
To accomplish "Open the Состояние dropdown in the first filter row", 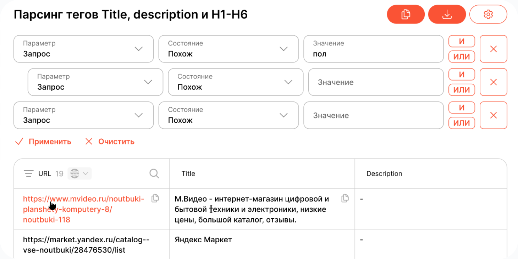I will pos(228,49).
